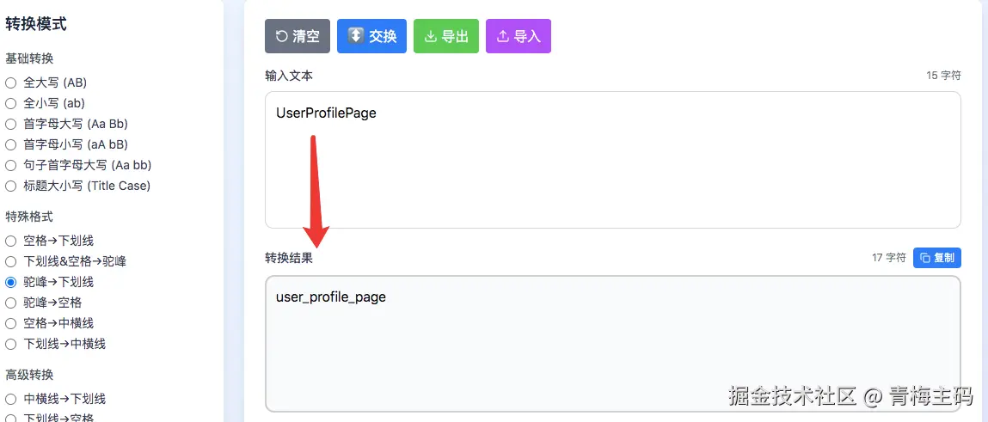Click the swap arrows icon on 交换
This screenshot has width=988, height=422.
[356, 35]
